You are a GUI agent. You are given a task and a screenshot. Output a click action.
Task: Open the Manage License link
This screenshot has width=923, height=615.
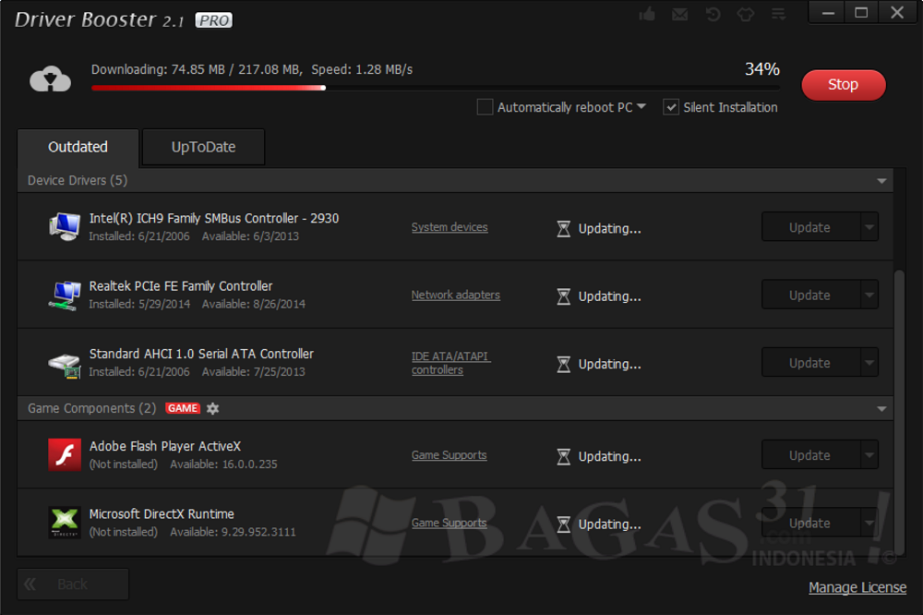[x=857, y=587]
